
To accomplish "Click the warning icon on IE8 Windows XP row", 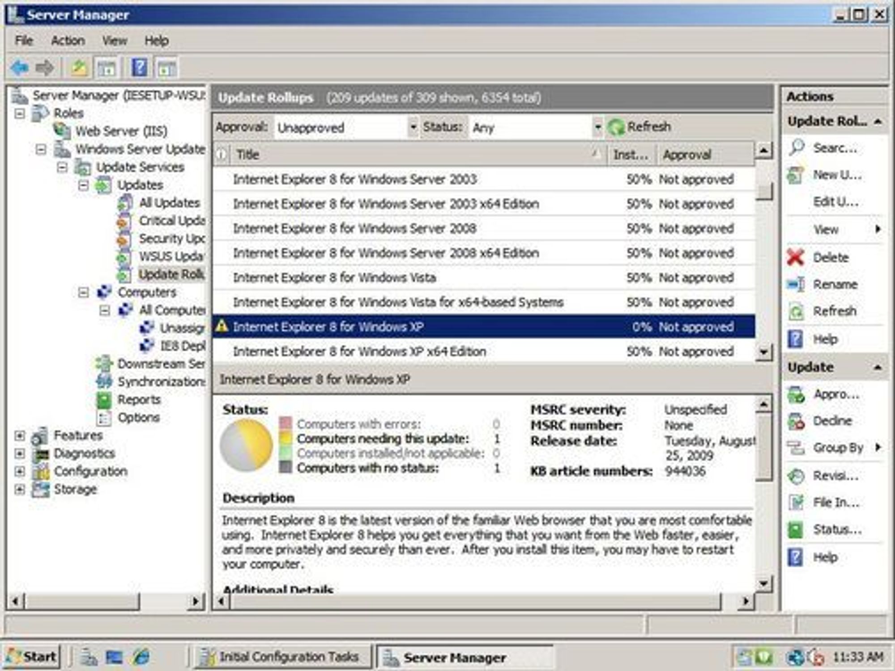I will 222,326.
